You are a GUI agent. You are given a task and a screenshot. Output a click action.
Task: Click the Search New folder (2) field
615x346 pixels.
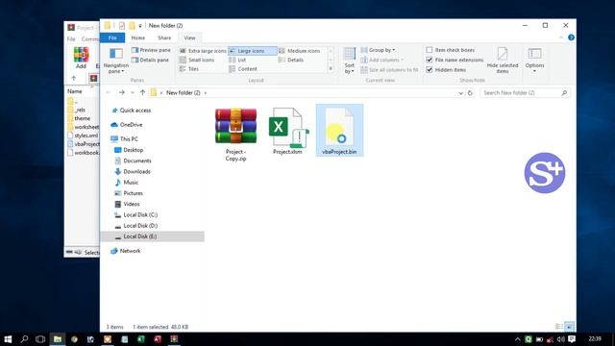click(525, 93)
